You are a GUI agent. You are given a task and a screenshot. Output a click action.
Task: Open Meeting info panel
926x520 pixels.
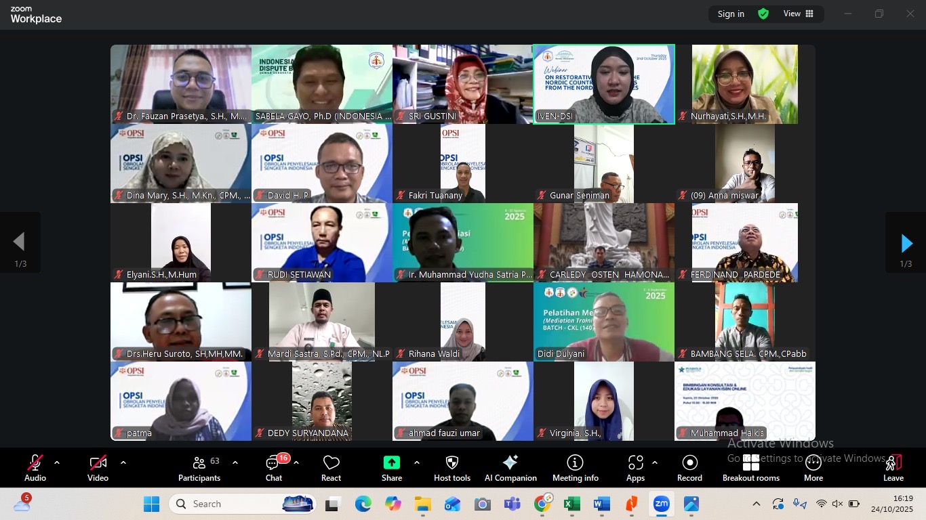[575, 468]
